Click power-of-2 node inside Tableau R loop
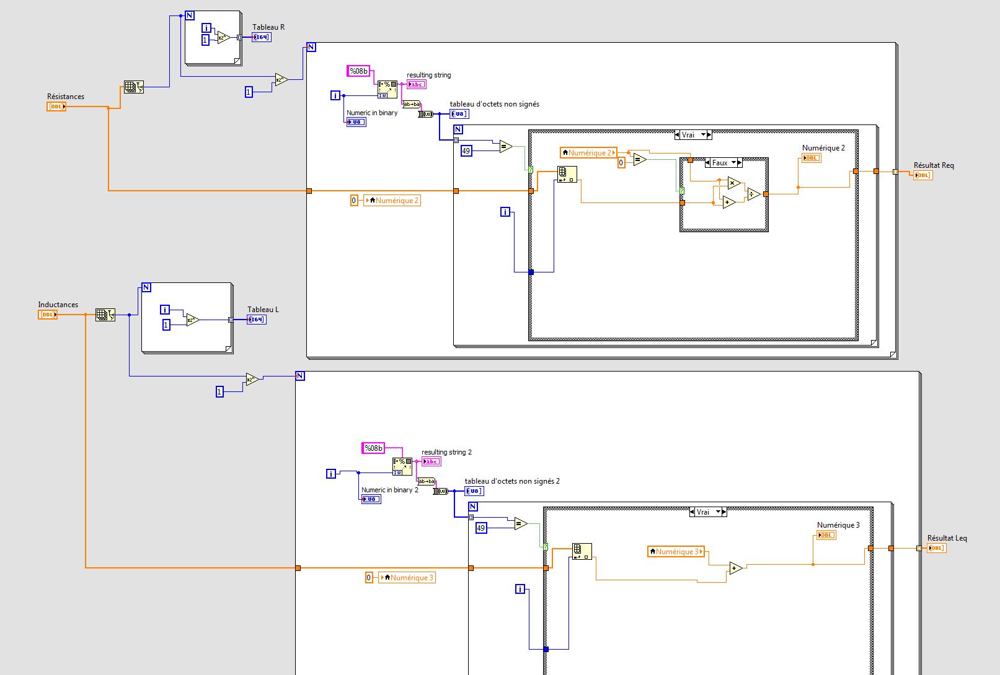This screenshot has height=675, width=1000. (x=223, y=38)
